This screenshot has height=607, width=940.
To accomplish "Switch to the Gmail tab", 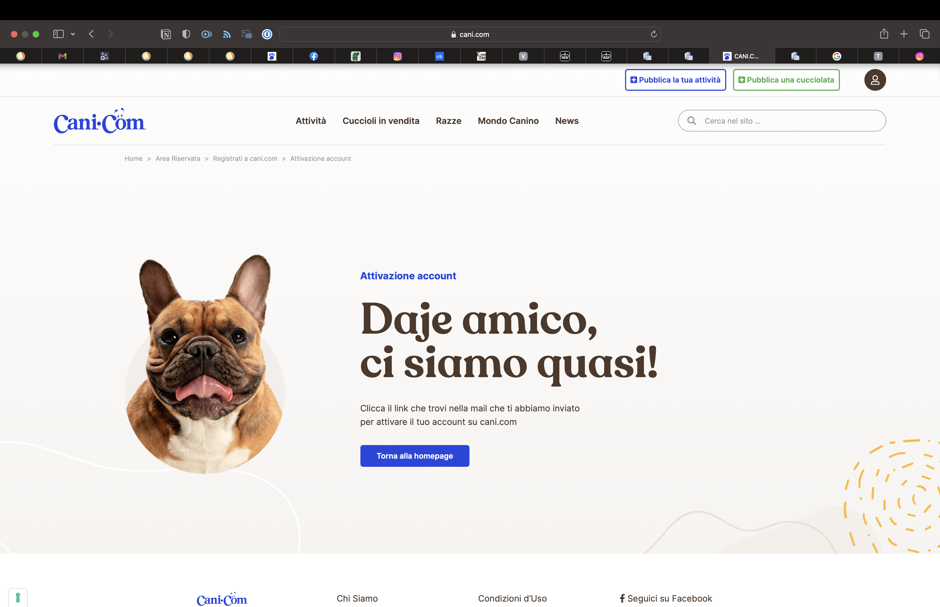I will coord(62,56).
